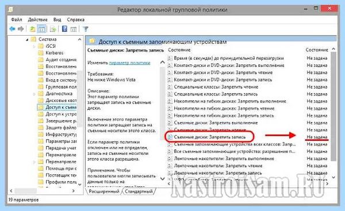Open the 'Действие' menu

37,20
